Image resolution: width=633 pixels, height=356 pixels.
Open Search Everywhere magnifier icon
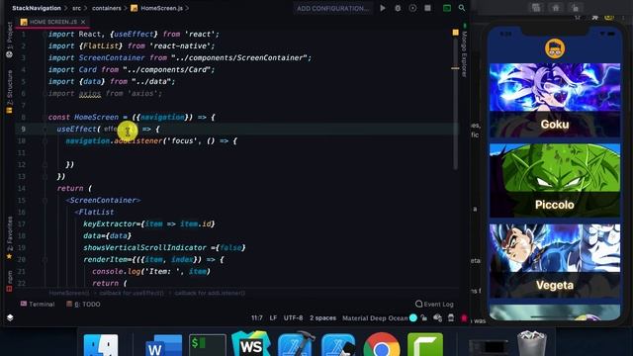(x=462, y=8)
